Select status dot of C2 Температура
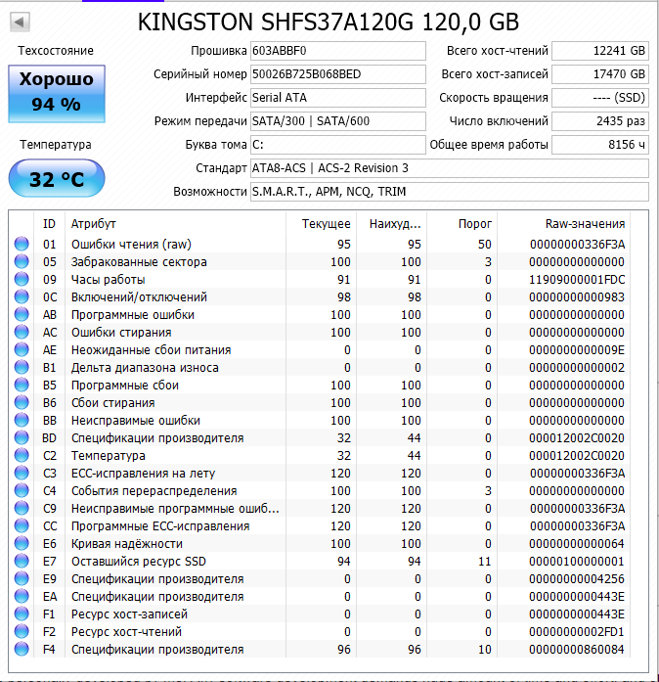This screenshot has width=659, height=682. click(22, 455)
